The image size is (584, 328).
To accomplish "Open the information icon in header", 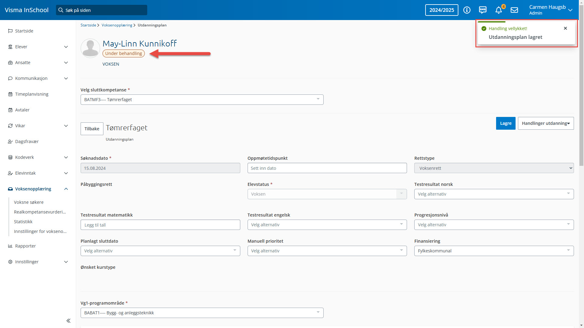I will pos(467,10).
